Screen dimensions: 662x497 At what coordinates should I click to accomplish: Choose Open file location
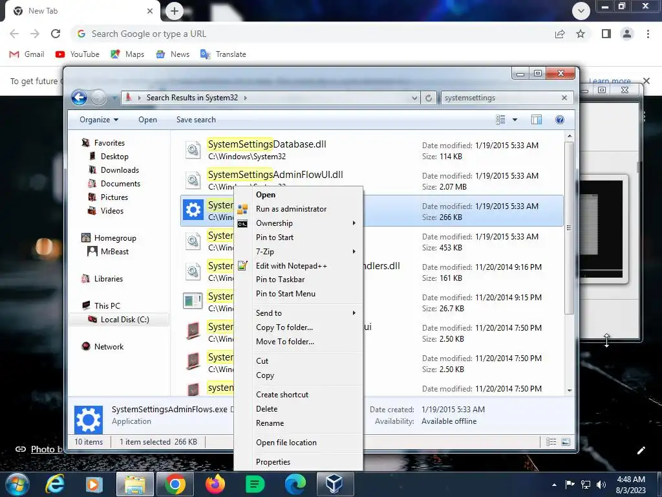tap(298, 443)
